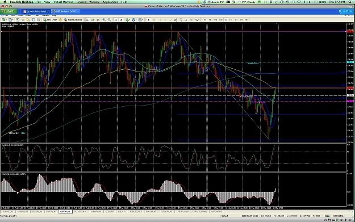Switch chart to candlesticks
This screenshot has height=222, width=355.
point(93,20)
